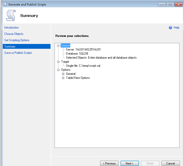
Task: Expand the Table/View Options node
Action: (x=63, y=78)
